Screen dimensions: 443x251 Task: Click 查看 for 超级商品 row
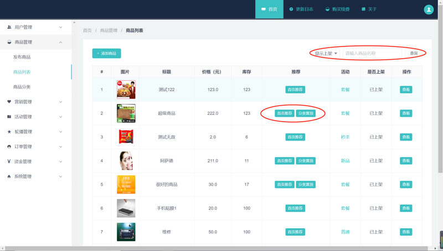point(406,113)
